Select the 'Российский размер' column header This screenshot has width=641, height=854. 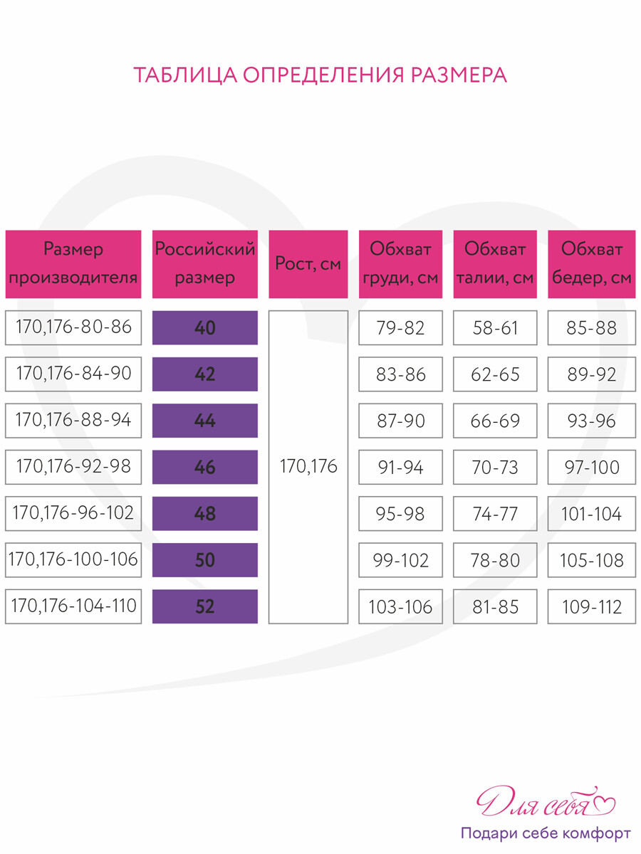pyautogui.click(x=205, y=264)
